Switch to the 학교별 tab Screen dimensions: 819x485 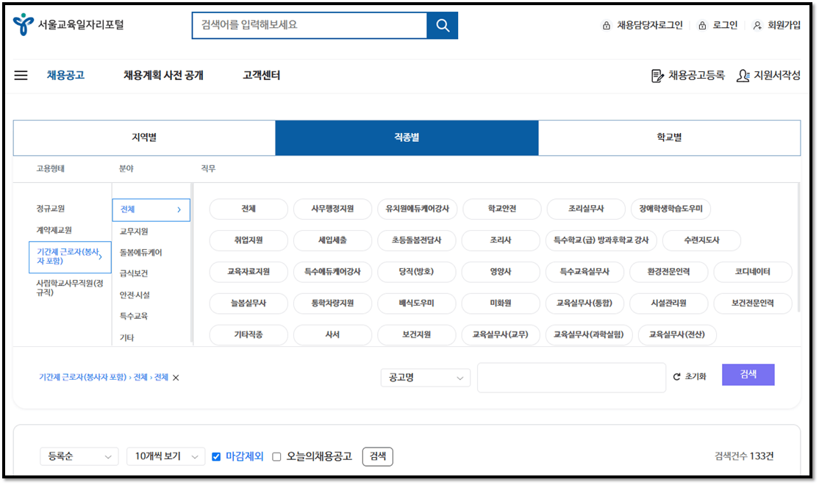tap(670, 137)
